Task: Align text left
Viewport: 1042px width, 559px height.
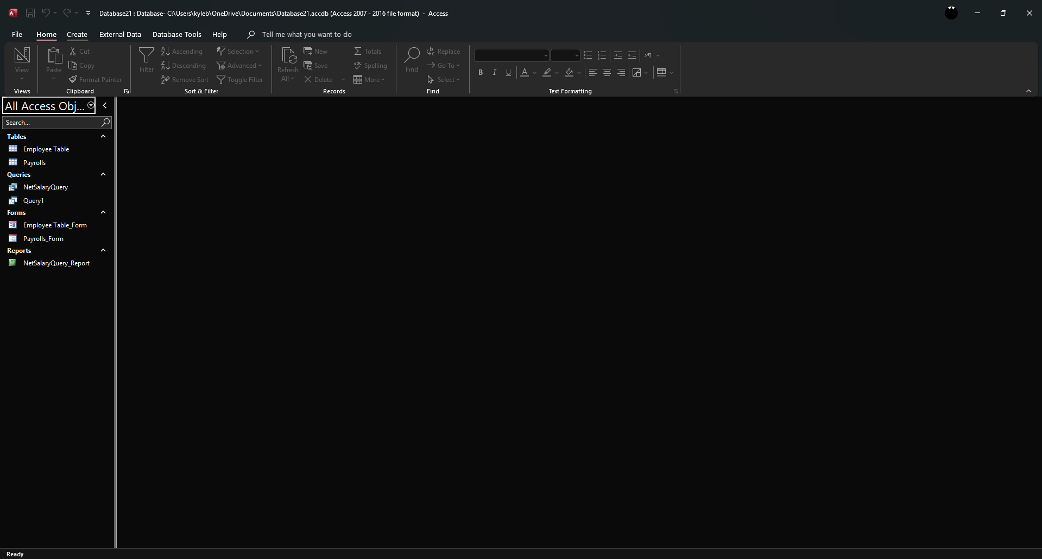Action: coord(593,72)
